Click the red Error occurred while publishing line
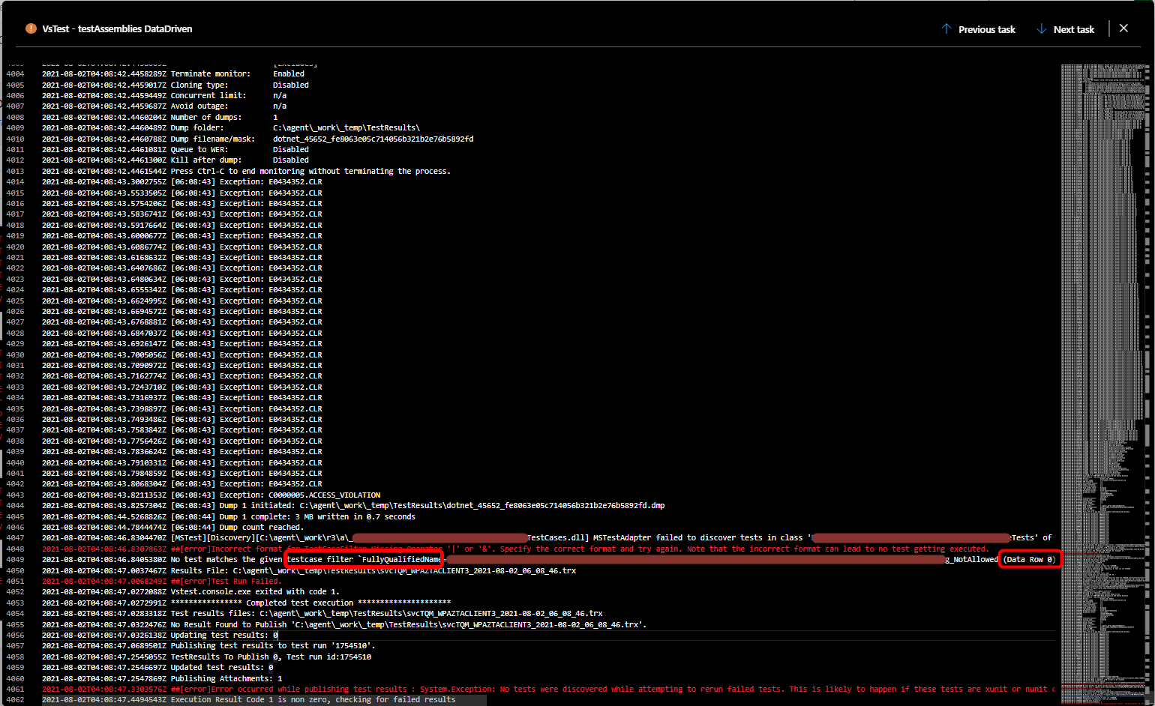The width and height of the screenshot is (1155, 706). (548, 689)
